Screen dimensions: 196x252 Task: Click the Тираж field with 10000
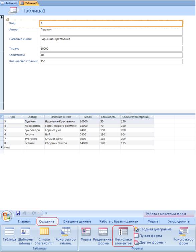coord(111,49)
